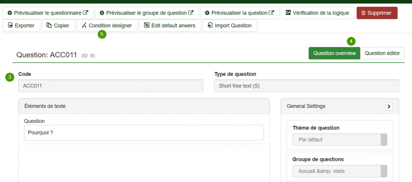Click gear icon on Prévisualiser la question
The image size is (412, 182).
tap(207, 13)
